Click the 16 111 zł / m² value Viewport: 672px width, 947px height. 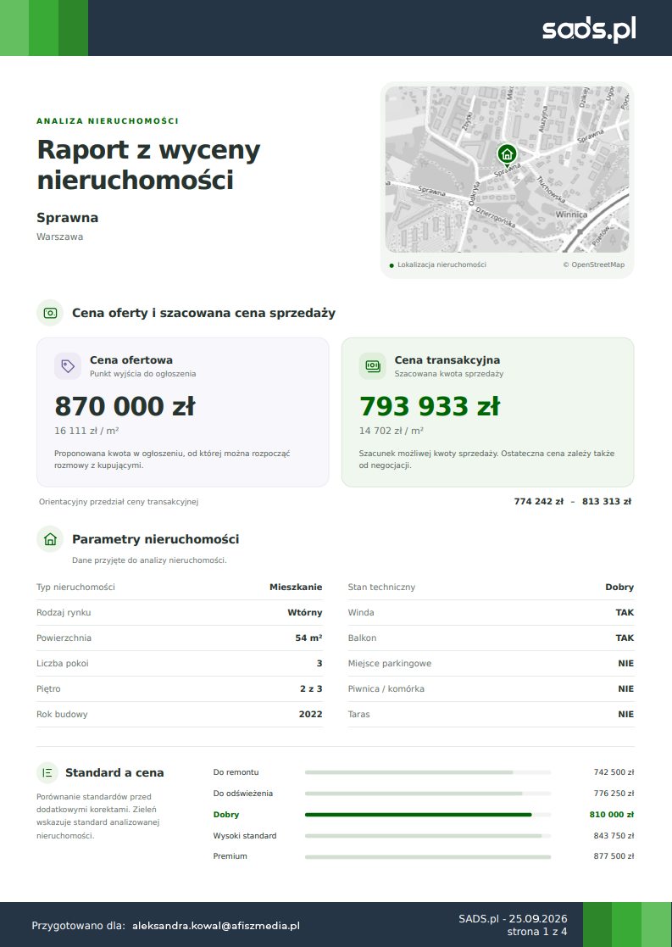86,431
